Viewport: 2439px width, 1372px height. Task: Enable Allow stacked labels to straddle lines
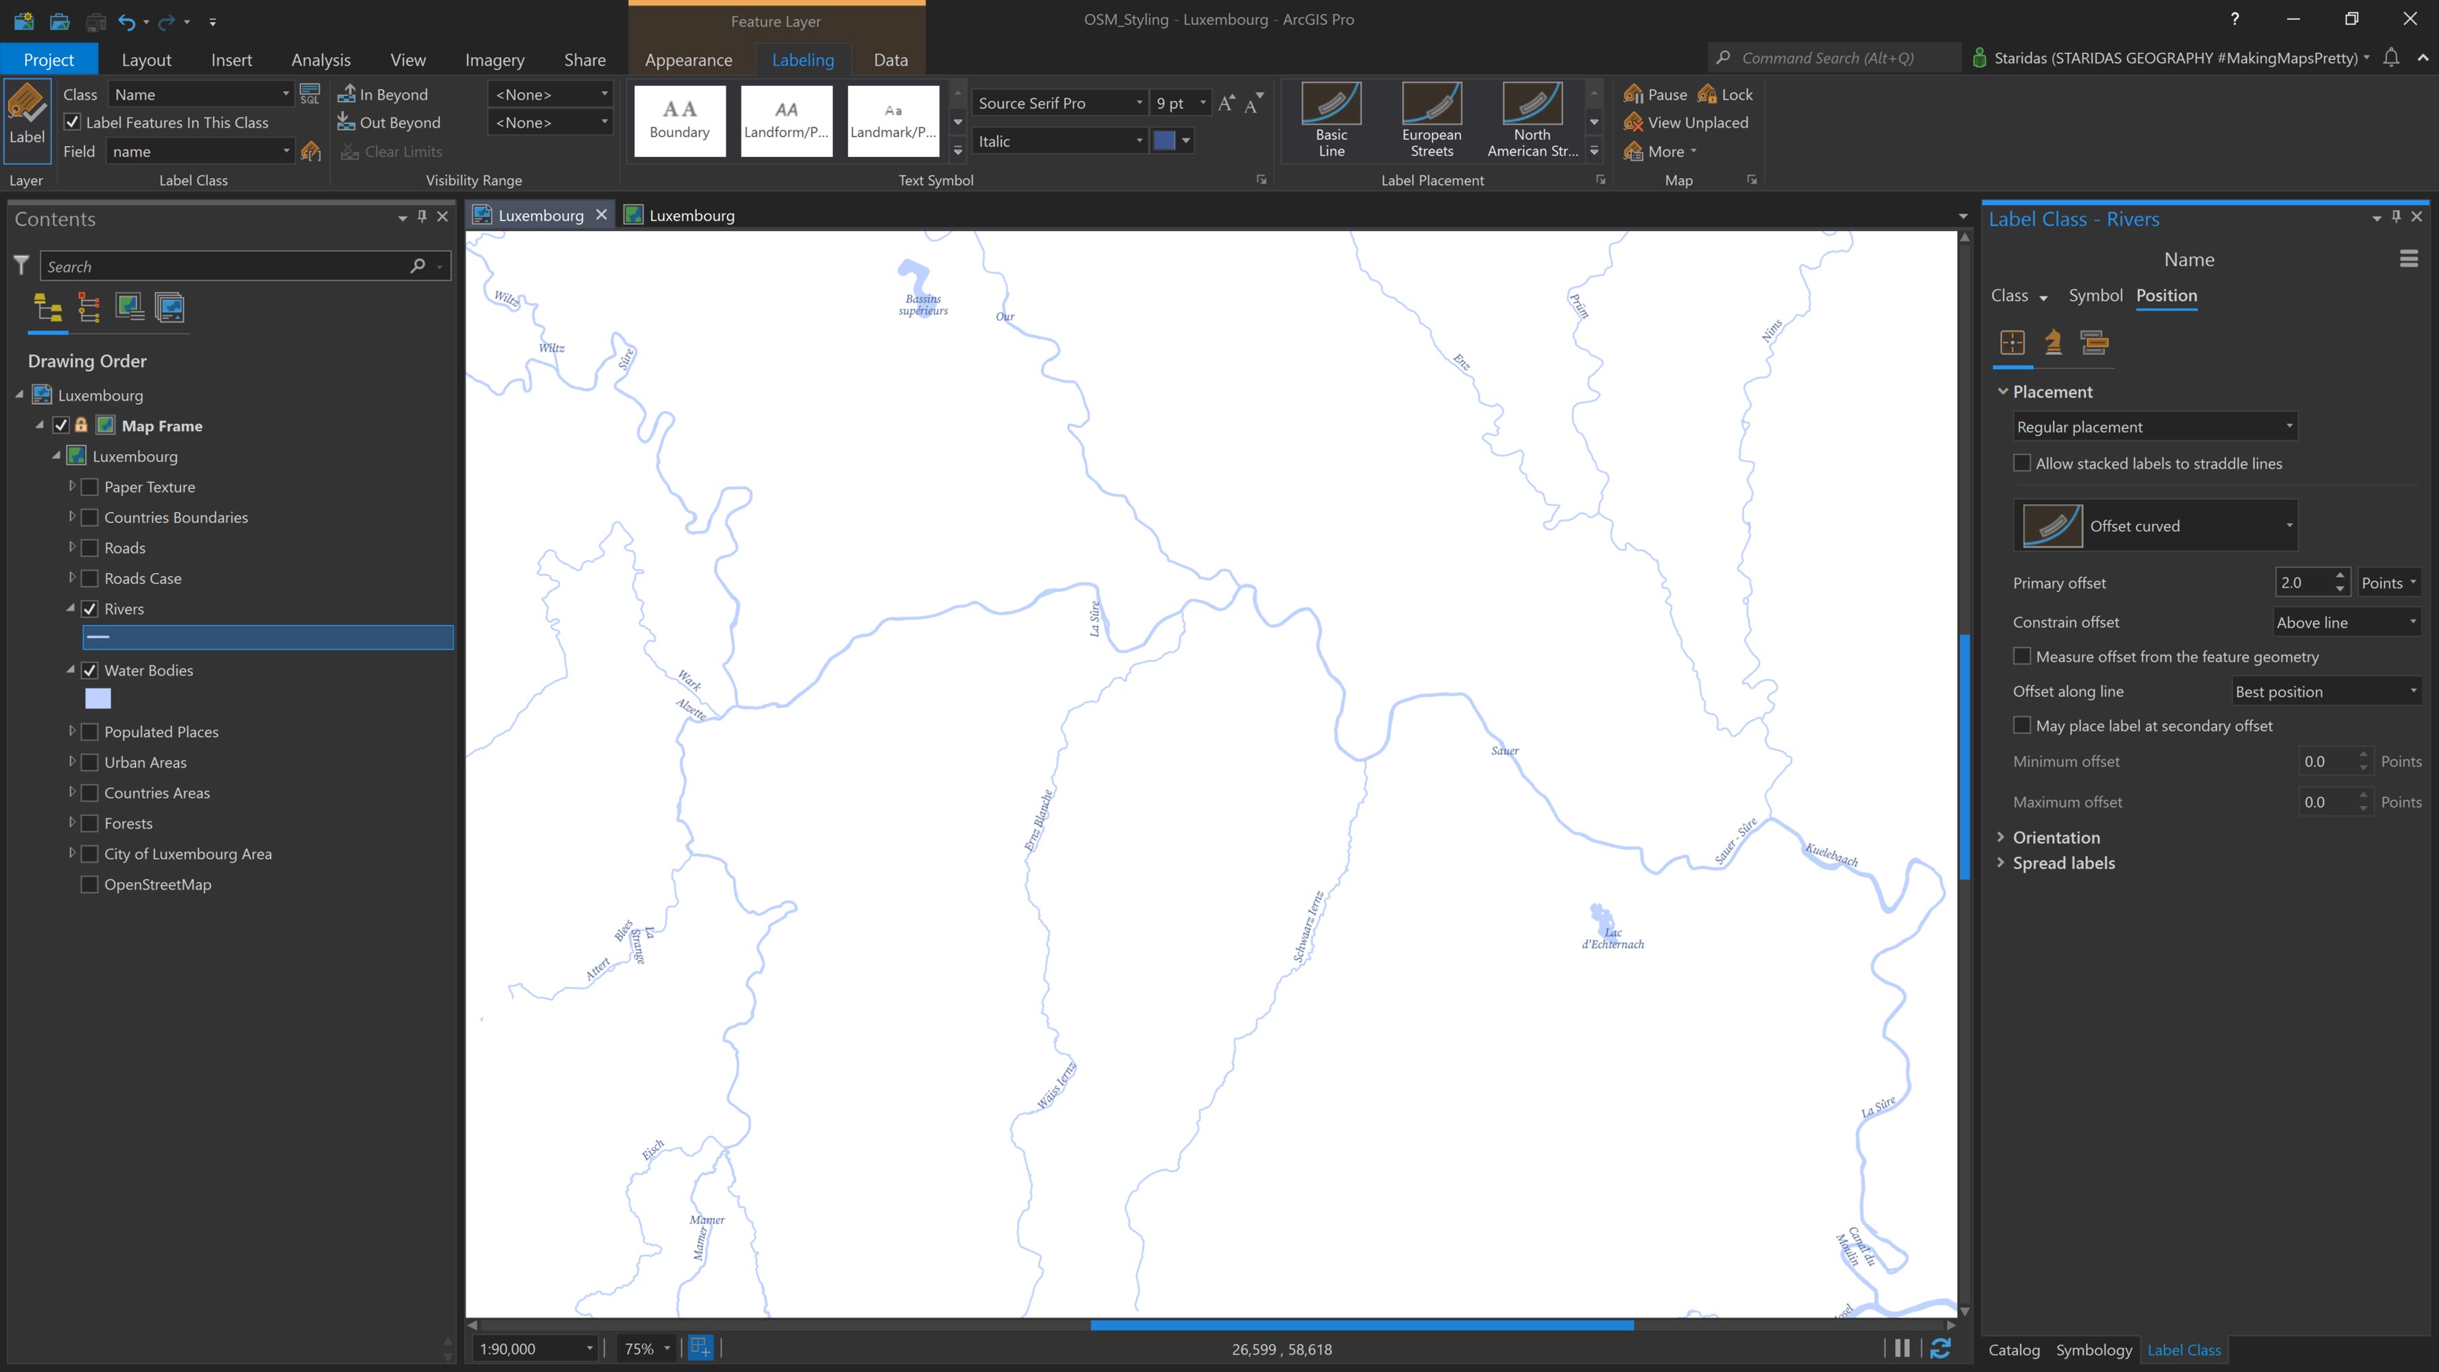click(x=2023, y=463)
